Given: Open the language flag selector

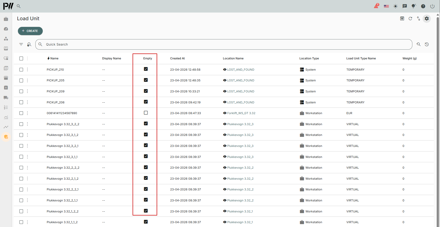Looking at the screenshot, I should [x=386, y=6].
